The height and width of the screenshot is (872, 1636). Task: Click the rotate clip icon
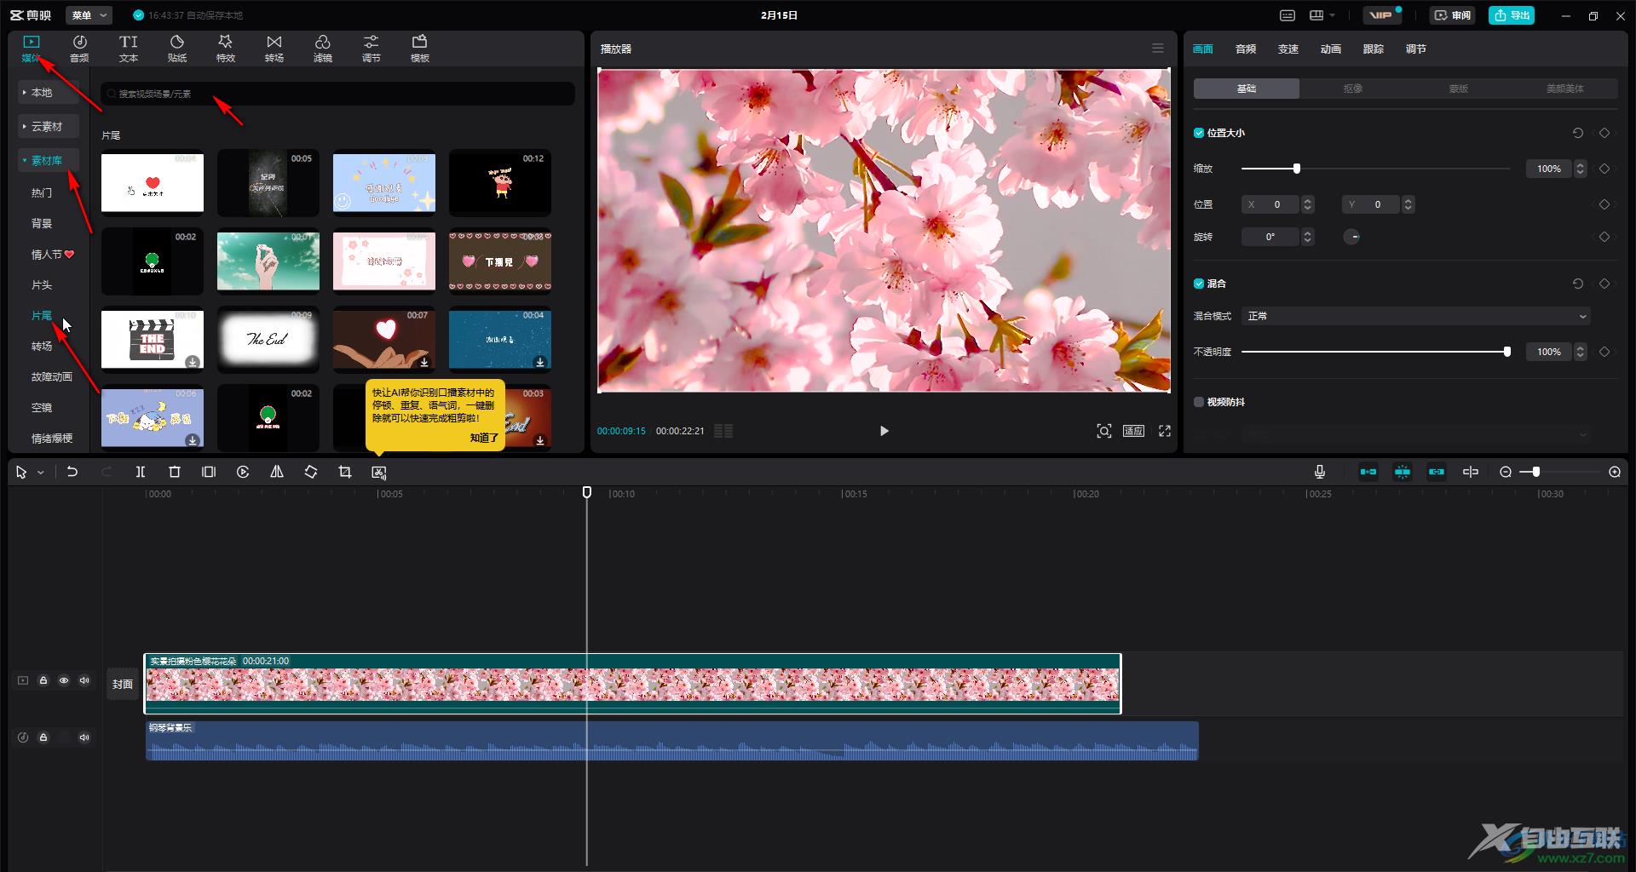(311, 472)
